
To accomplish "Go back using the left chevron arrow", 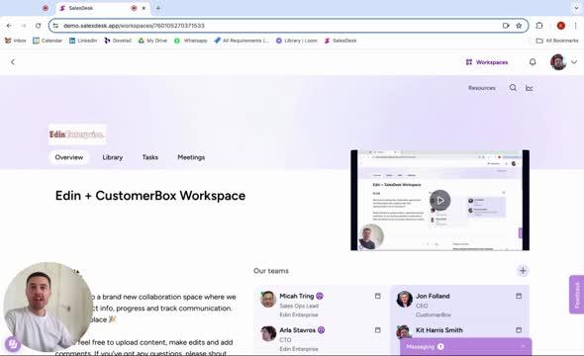I will click(13, 62).
